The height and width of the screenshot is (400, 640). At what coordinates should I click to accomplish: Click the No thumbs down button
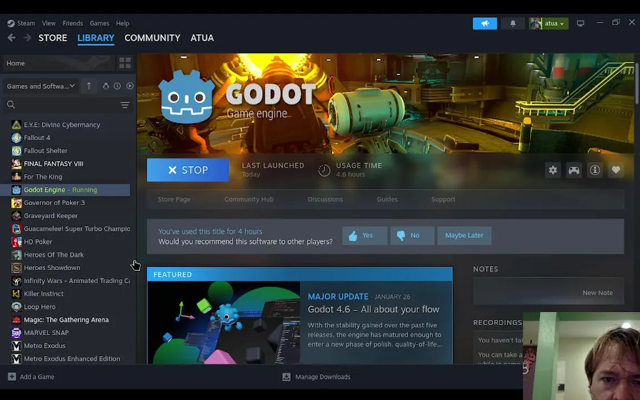pos(412,236)
